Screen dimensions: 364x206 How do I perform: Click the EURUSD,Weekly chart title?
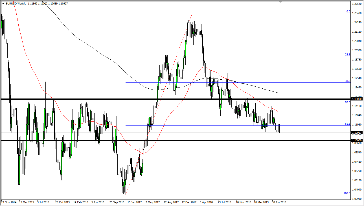[x=16, y=4]
